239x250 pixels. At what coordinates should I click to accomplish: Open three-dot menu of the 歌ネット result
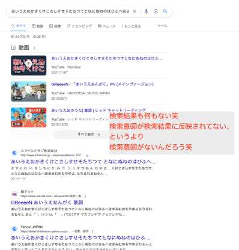85,196
